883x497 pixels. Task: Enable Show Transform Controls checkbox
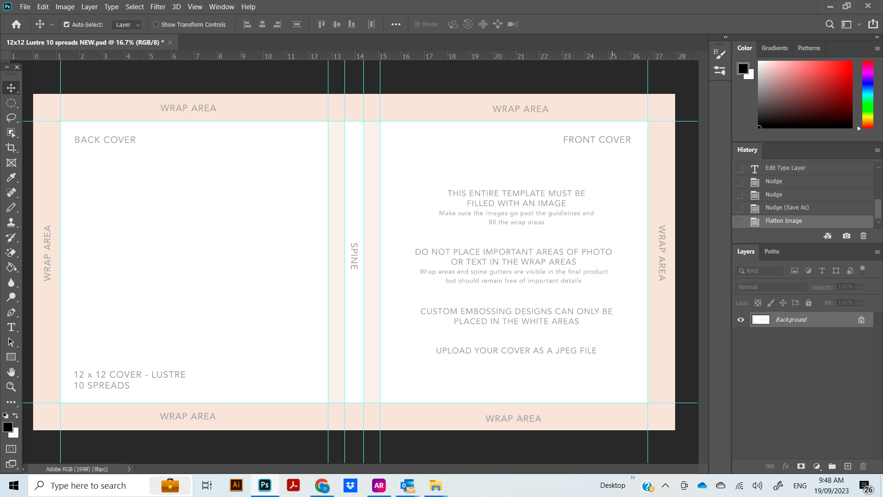pos(156,24)
